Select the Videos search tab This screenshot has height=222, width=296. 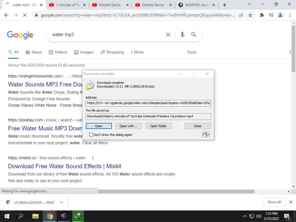pyautogui.click(x=58, y=52)
